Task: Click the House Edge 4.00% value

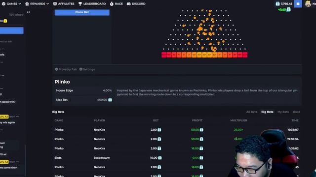Action: (x=107, y=90)
